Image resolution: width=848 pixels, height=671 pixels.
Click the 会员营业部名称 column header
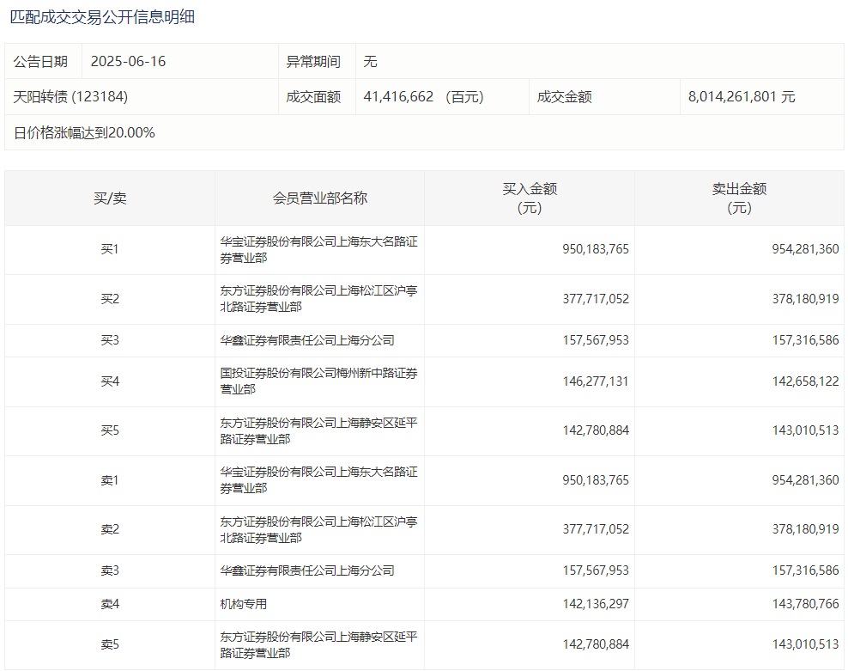[x=319, y=198]
